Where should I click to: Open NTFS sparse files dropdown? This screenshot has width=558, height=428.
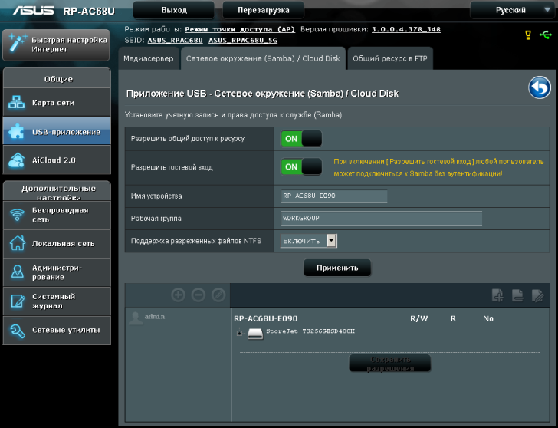click(309, 241)
